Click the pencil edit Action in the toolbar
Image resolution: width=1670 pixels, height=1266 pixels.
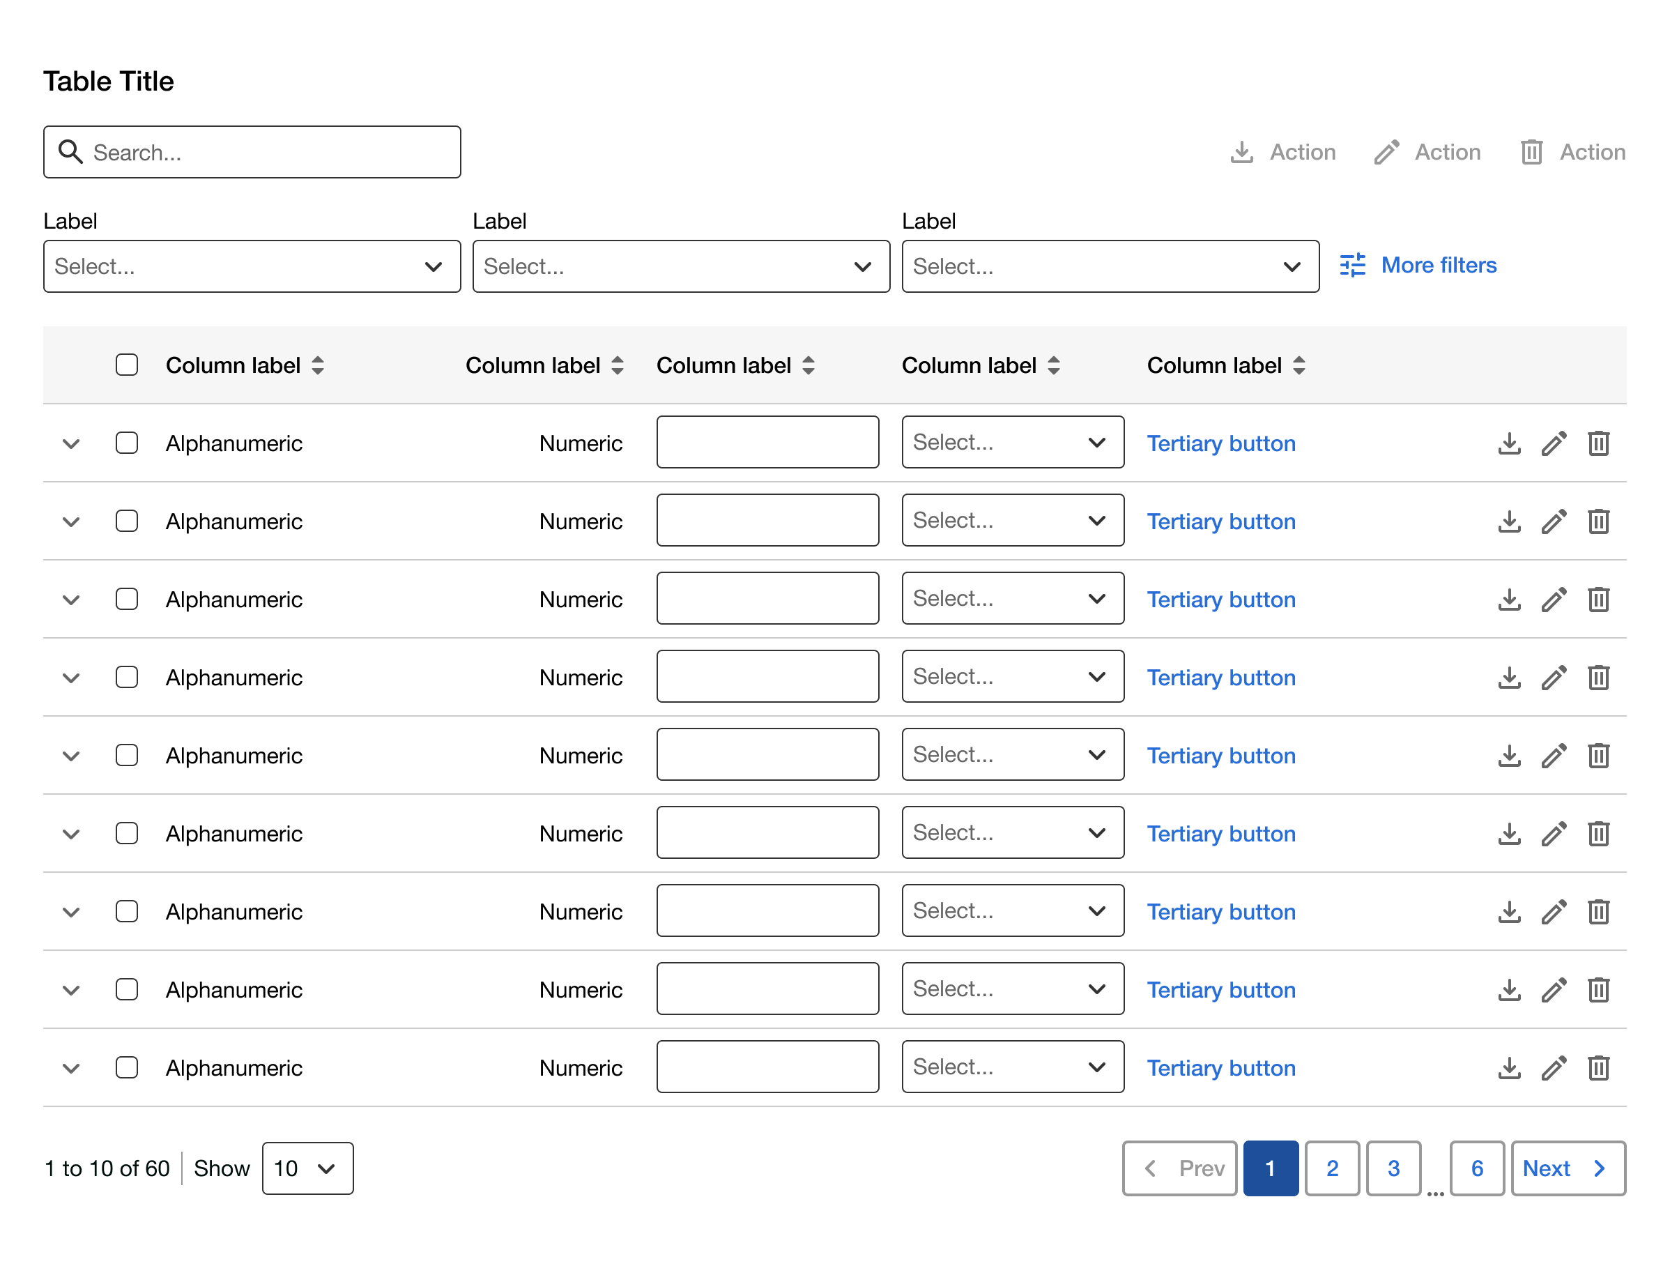[1427, 153]
